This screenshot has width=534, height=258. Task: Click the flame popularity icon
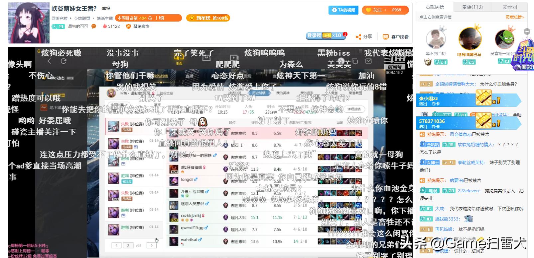click(x=105, y=26)
